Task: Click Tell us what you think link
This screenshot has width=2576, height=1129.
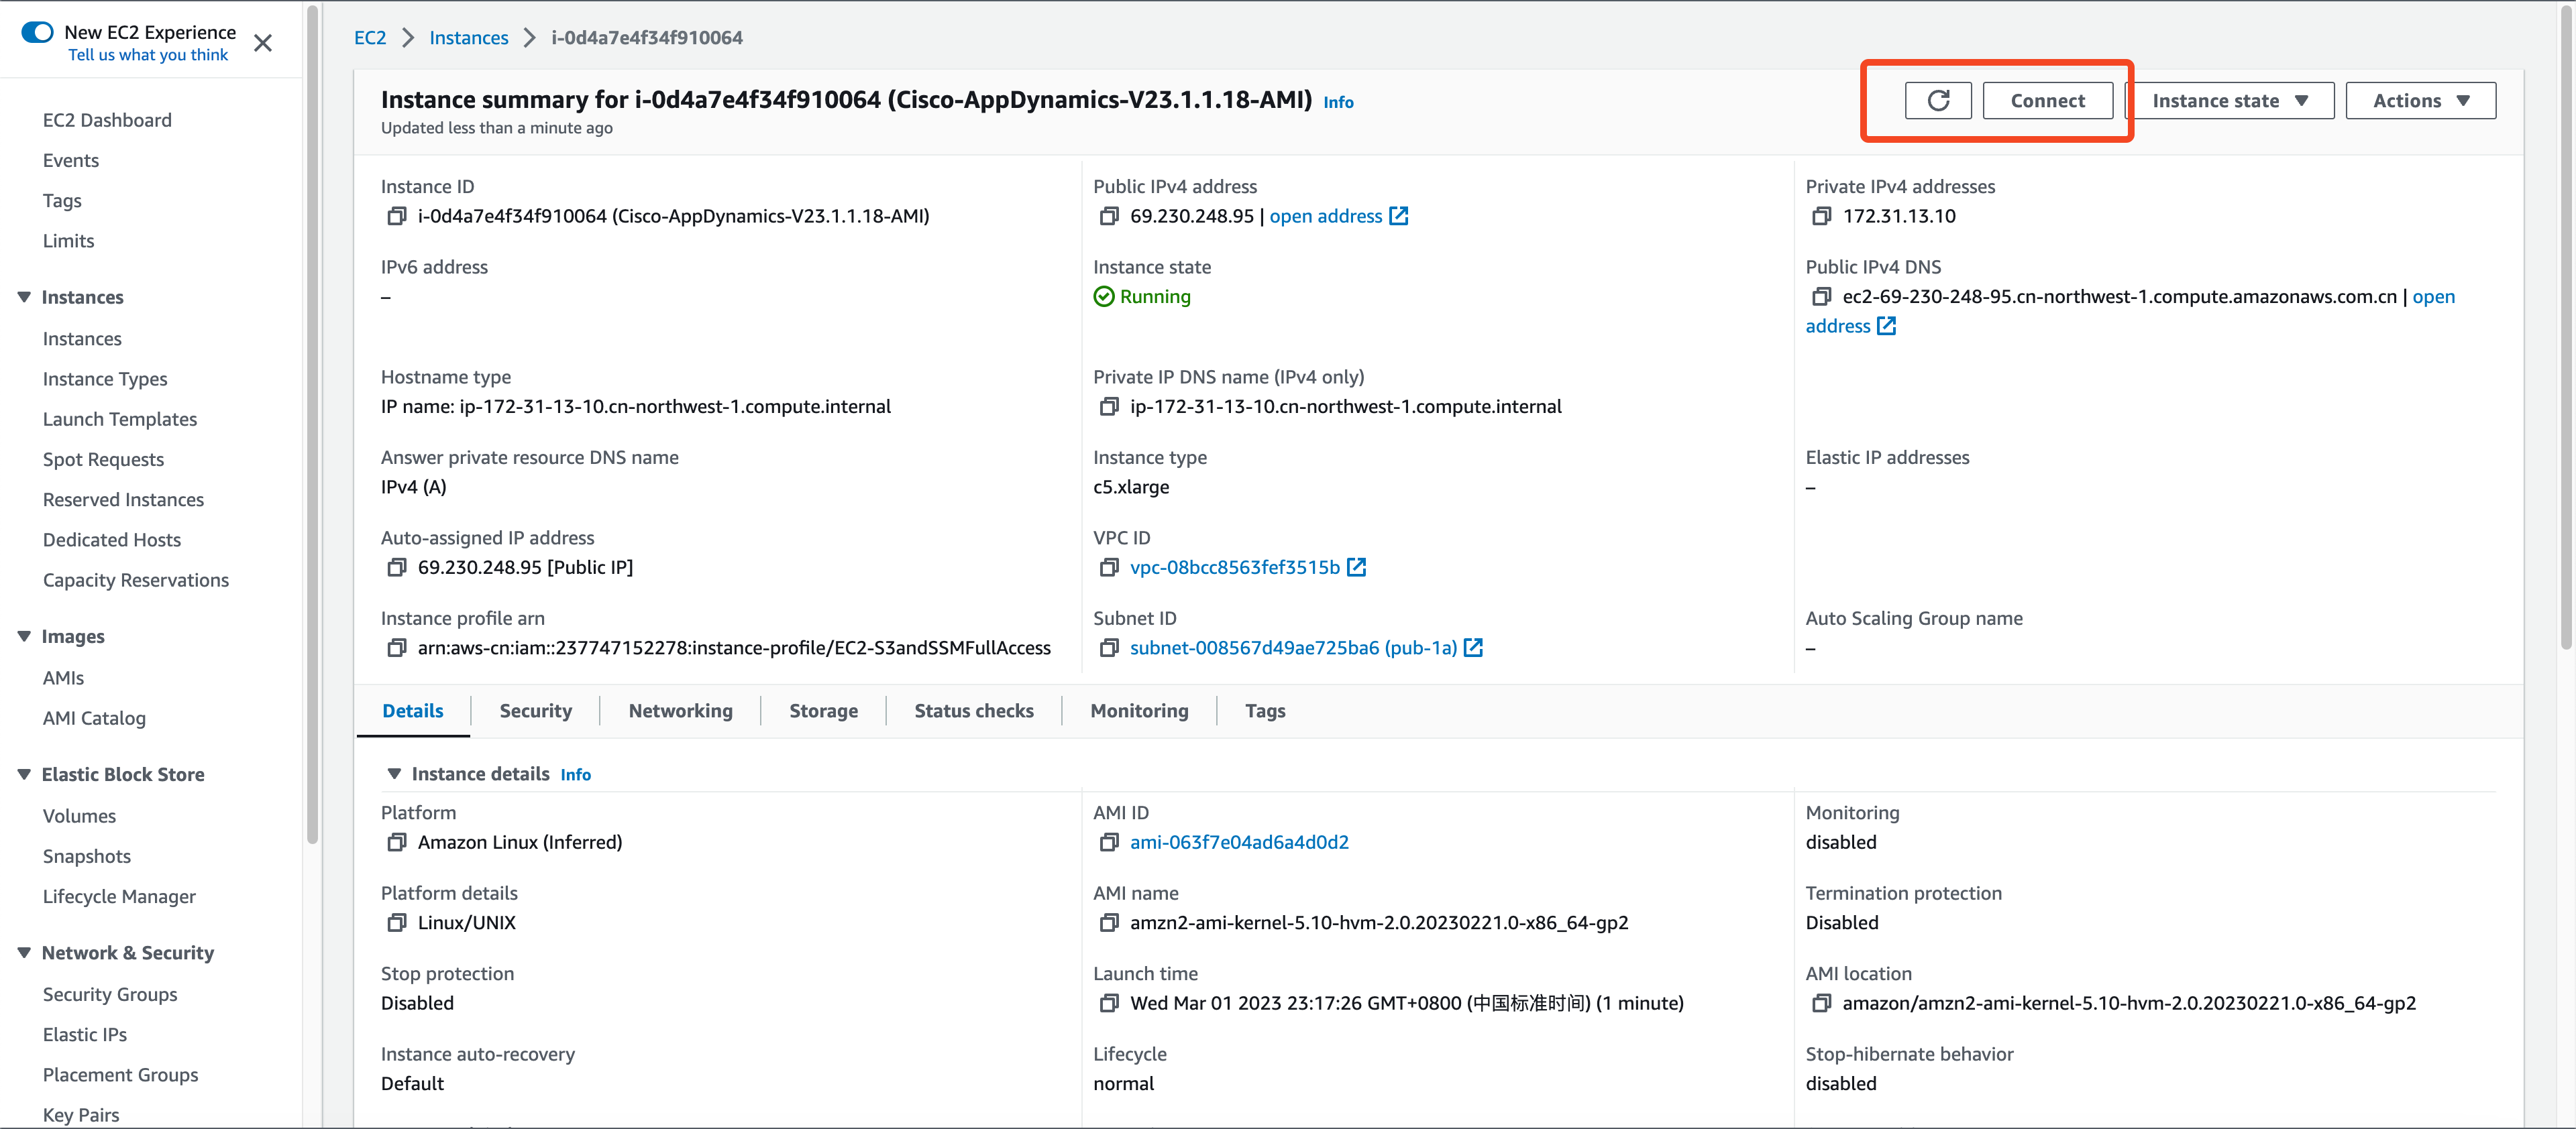Action: pos(148,55)
